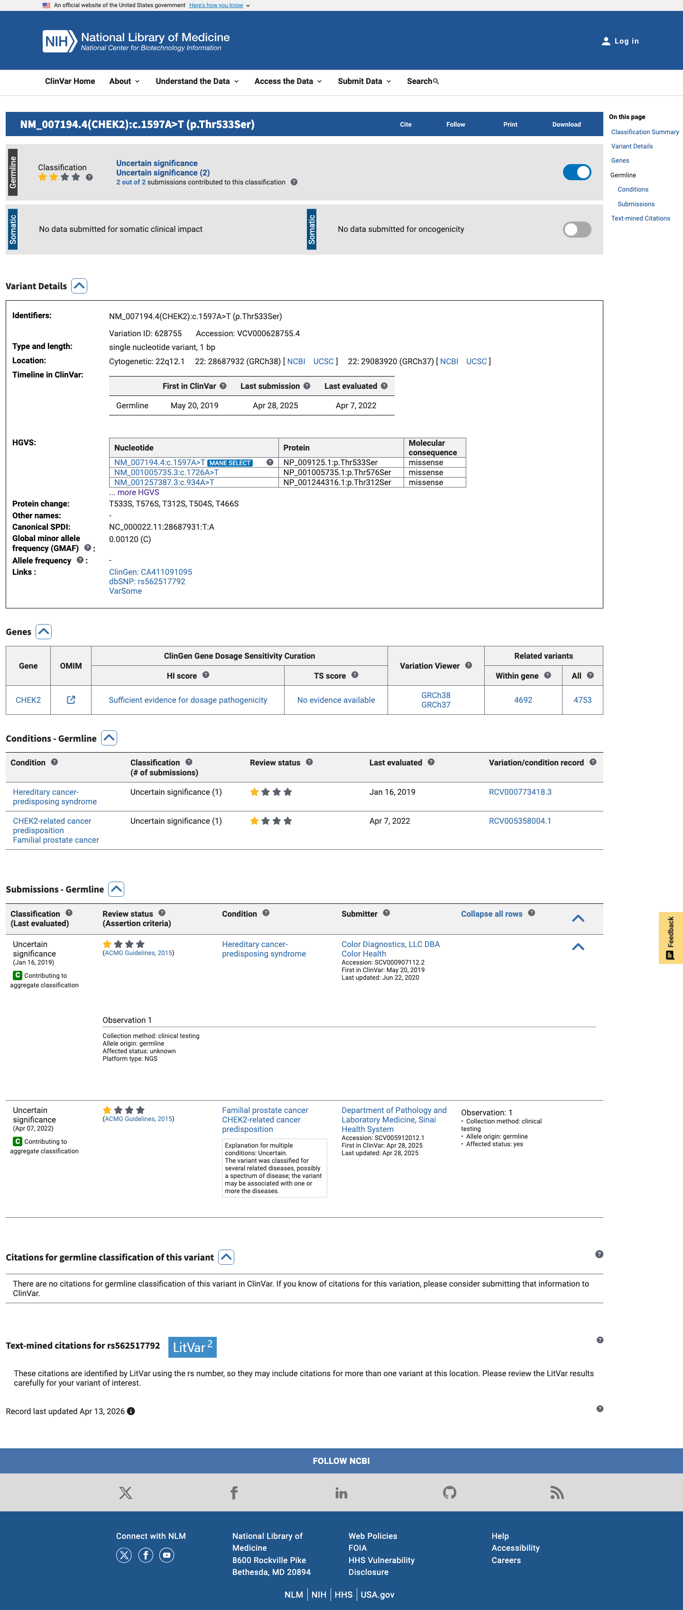Open the Access the Data dropdown
This screenshot has height=1610, width=683.
tap(288, 81)
